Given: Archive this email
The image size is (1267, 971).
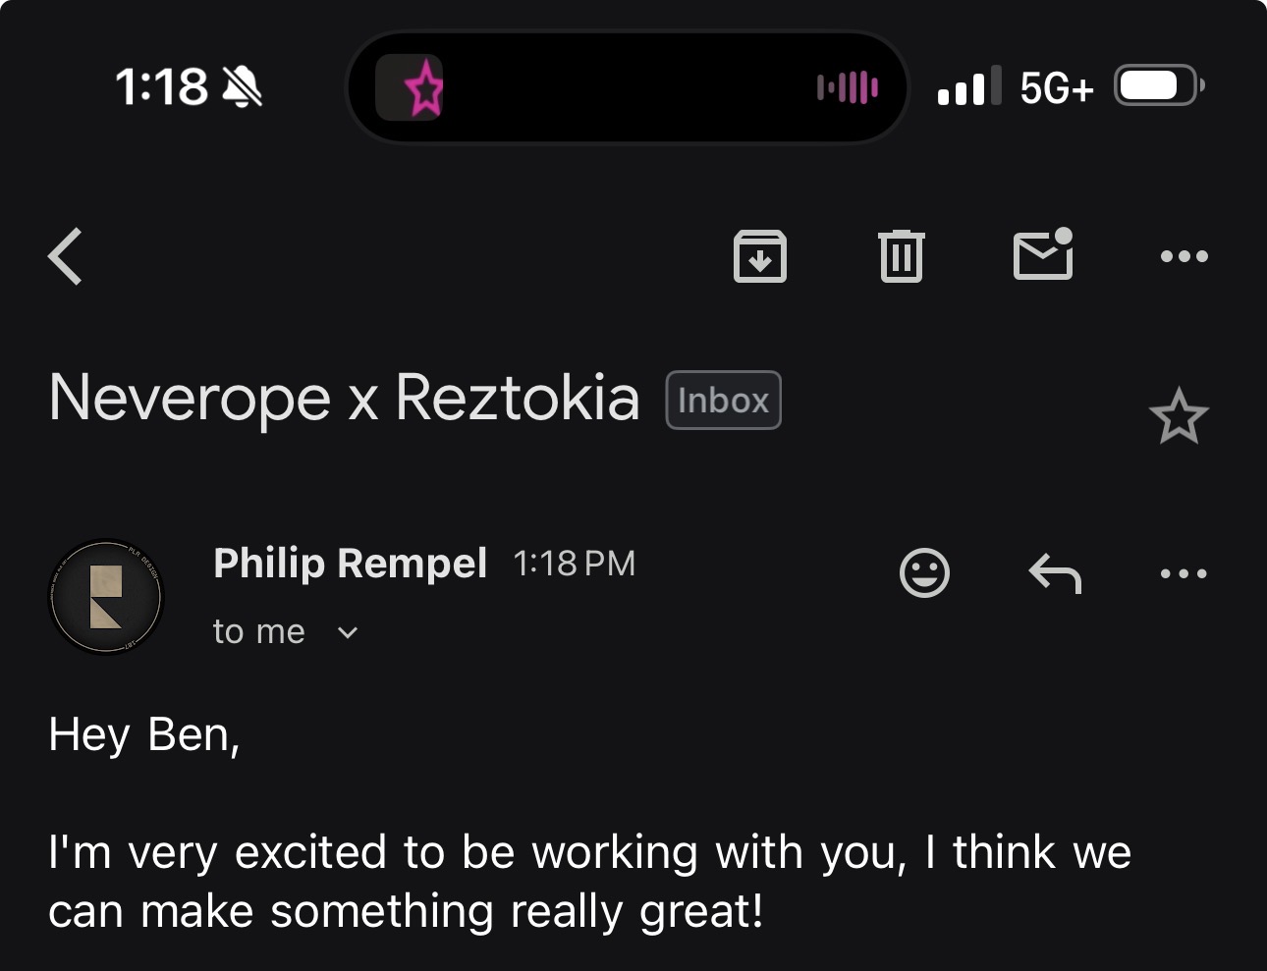Looking at the screenshot, I should click(x=760, y=256).
